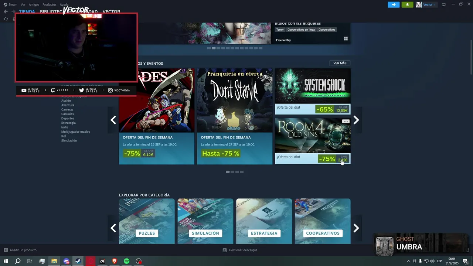Reload the store page
The image size is (473, 266).
point(6,19)
